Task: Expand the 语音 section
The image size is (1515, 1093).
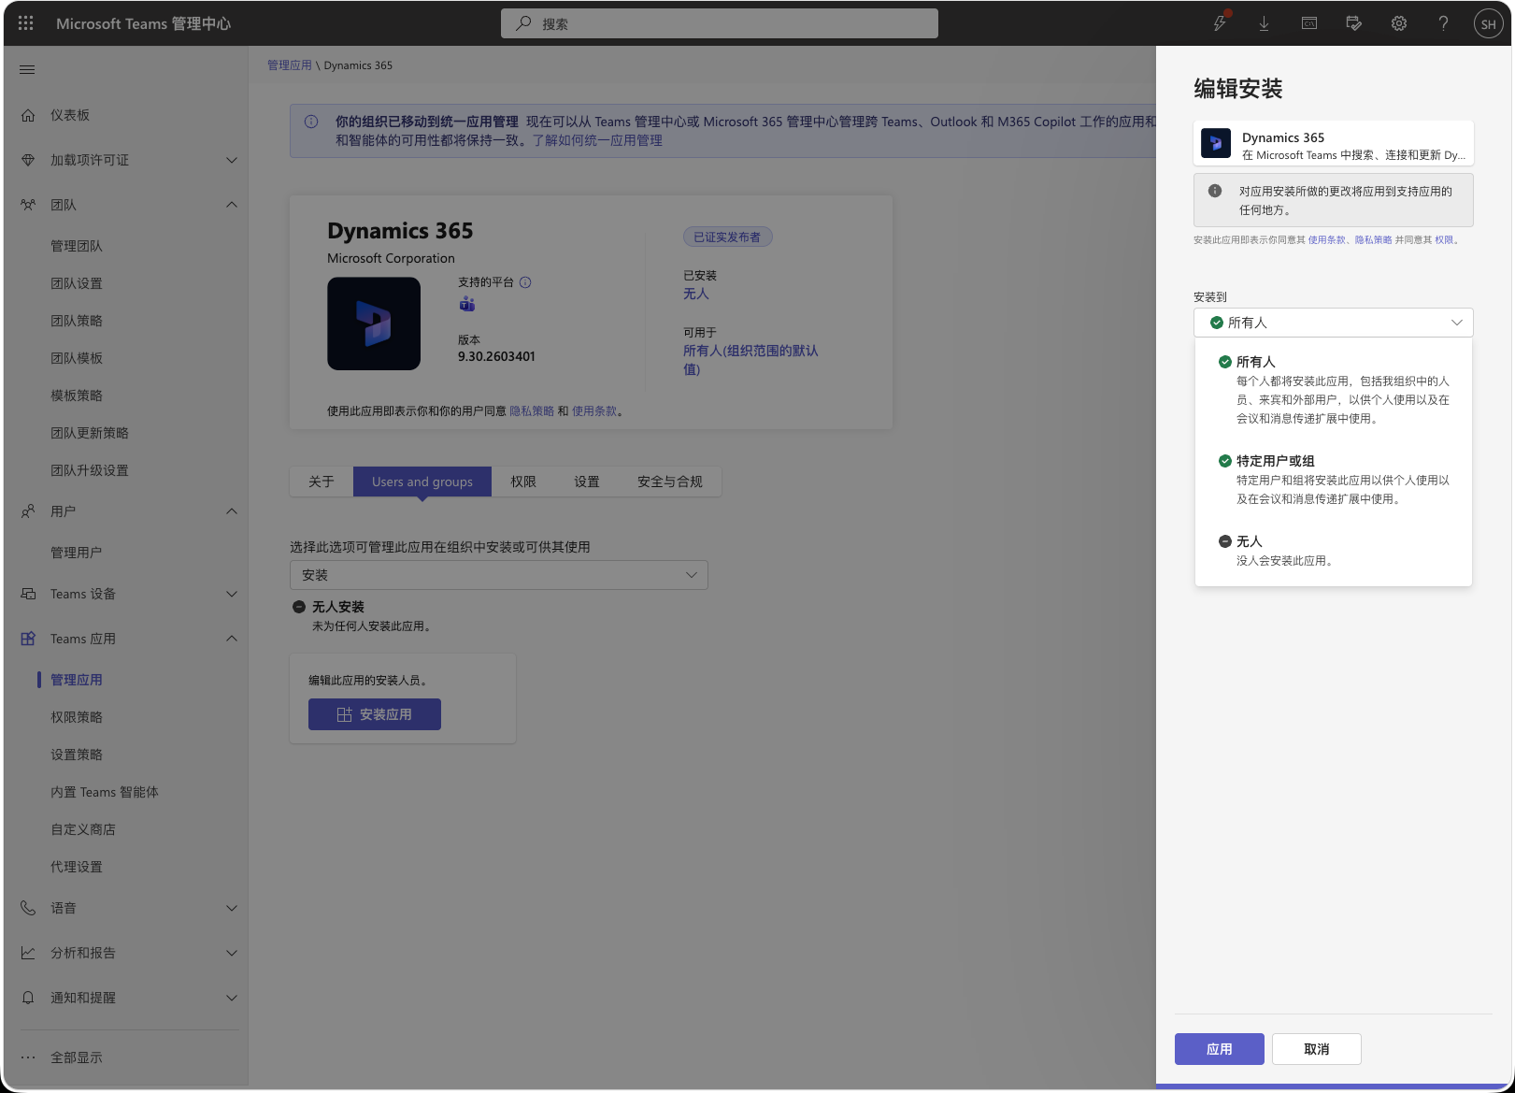Action: pyautogui.click(x=232, y=908)
